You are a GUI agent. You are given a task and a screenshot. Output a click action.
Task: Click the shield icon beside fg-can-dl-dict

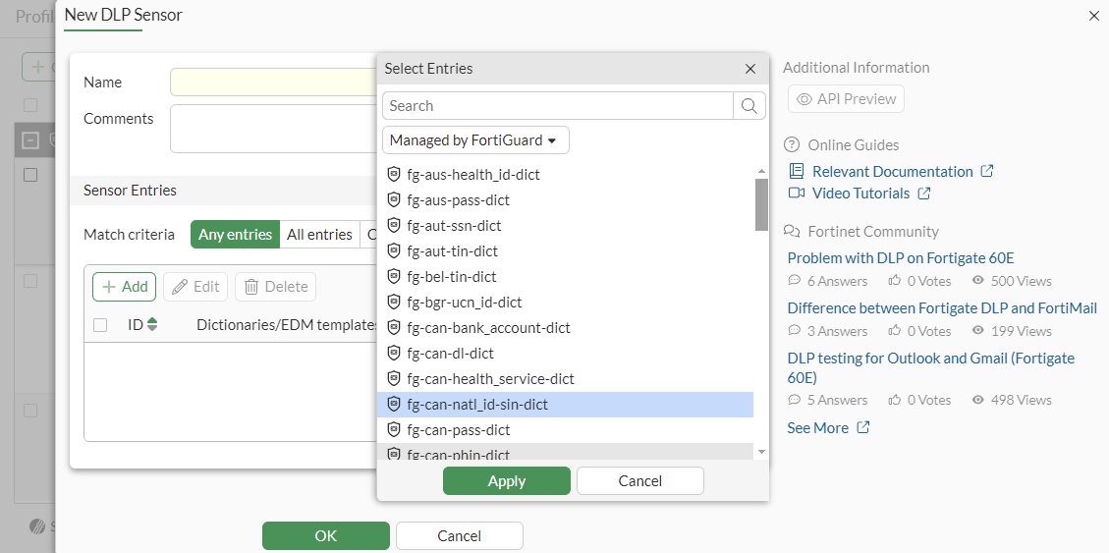coord(394,353)
